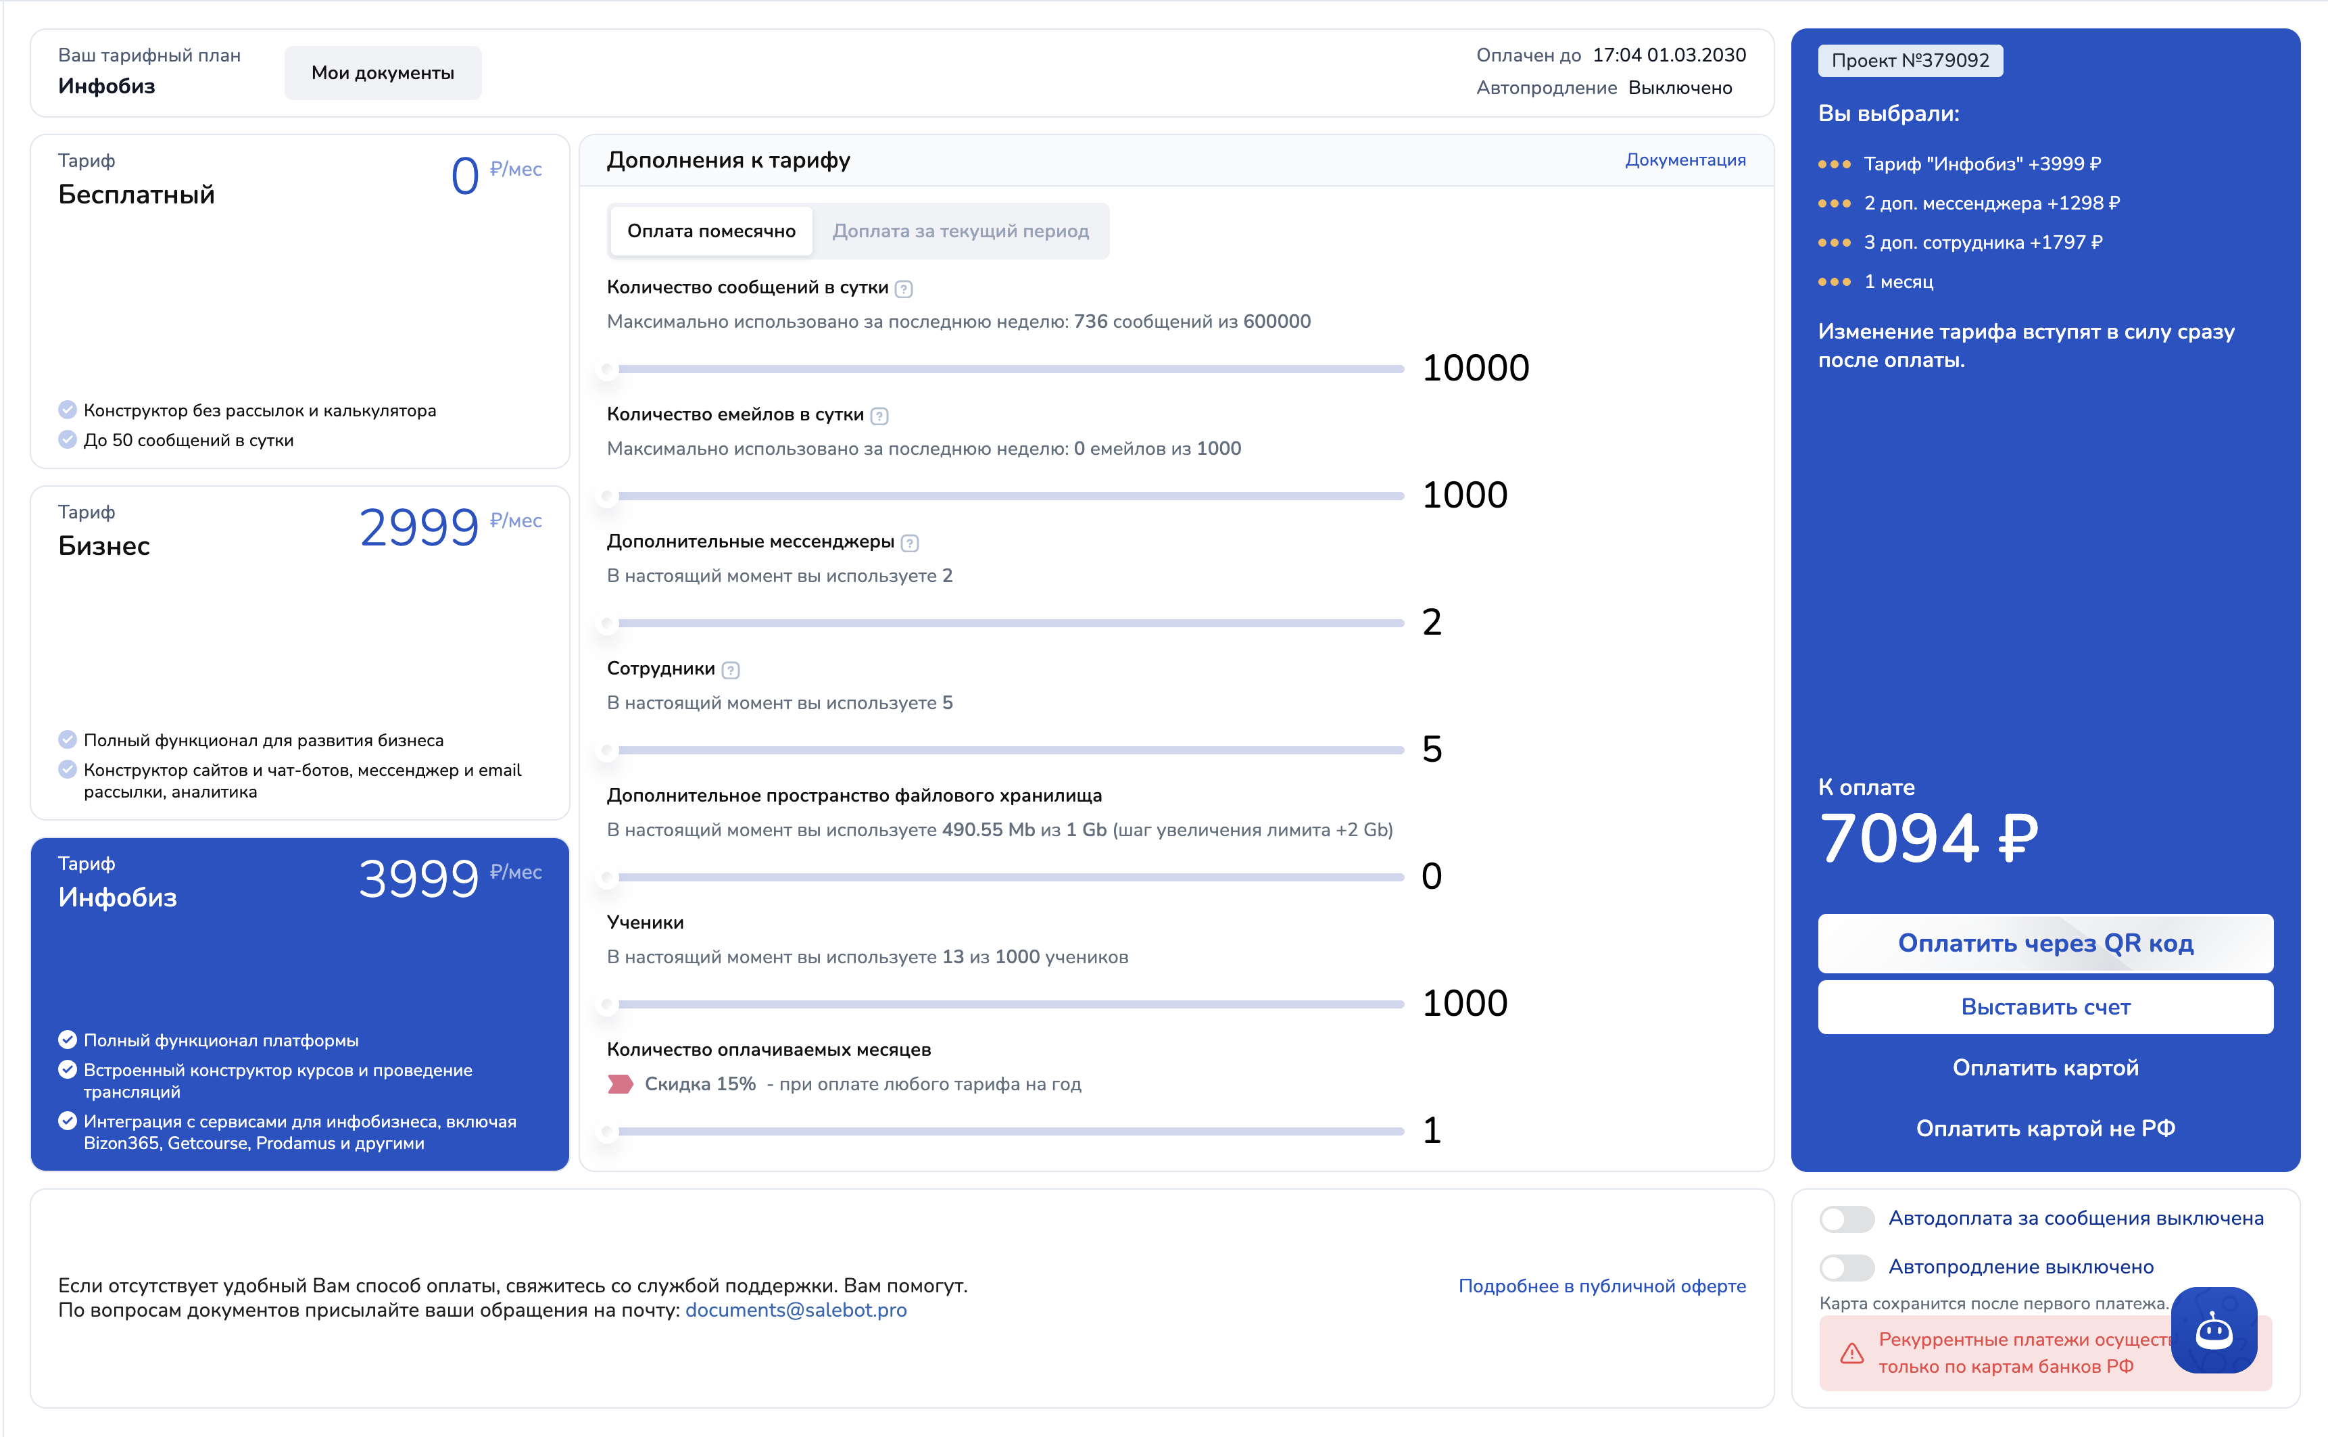Click question icon for additional messengers

click(909, 543)
